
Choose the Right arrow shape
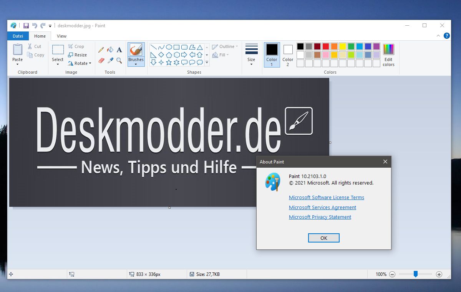tap(184, 55)
